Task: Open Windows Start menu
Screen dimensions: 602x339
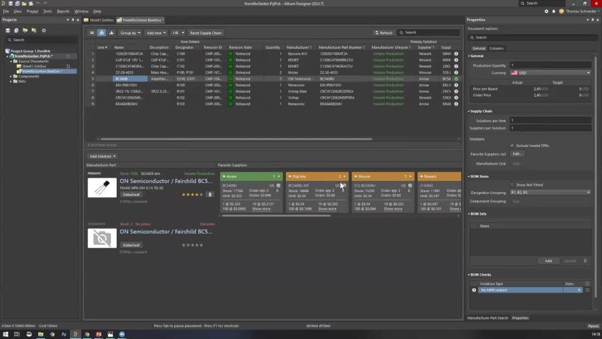Action: 6,335
